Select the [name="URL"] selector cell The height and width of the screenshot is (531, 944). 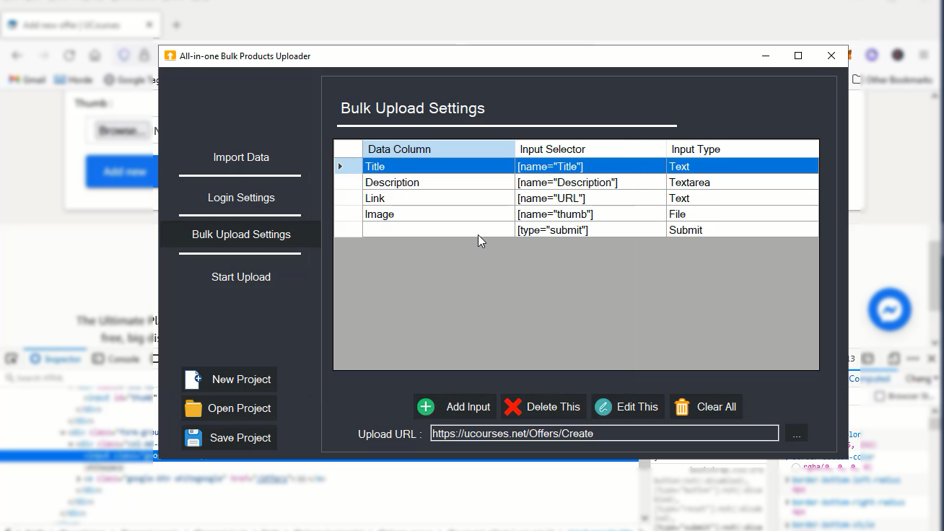tap(590, 198)
